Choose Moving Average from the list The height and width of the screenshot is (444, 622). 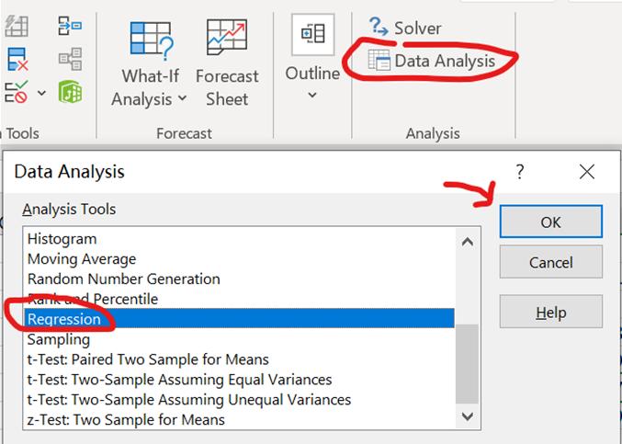(82, 259)
